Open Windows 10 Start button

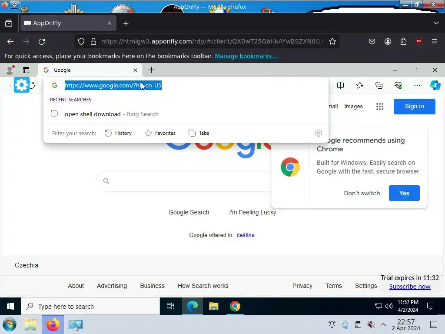[x=10, y=306]
